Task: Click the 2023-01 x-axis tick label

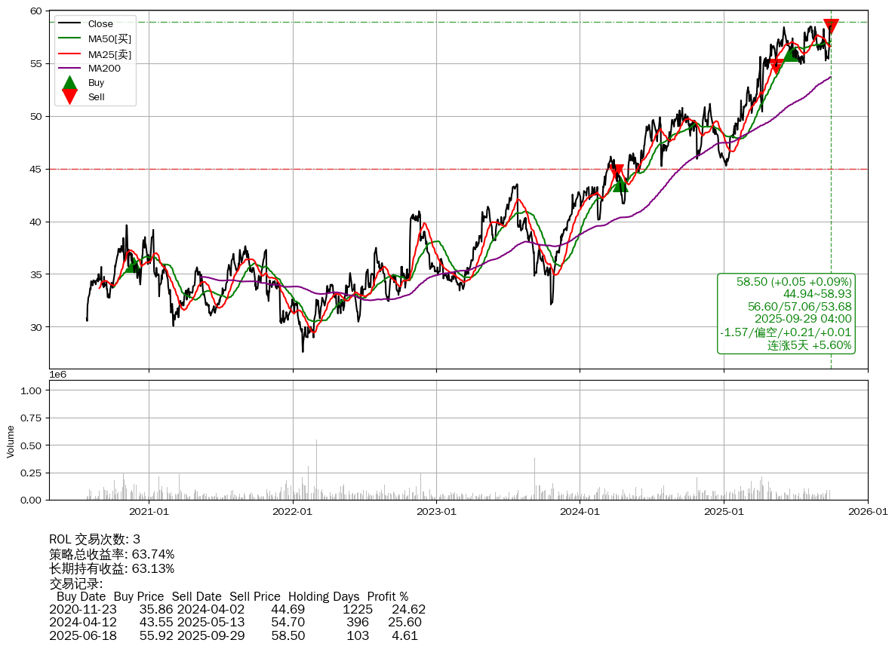Action: tap(436, 512)
